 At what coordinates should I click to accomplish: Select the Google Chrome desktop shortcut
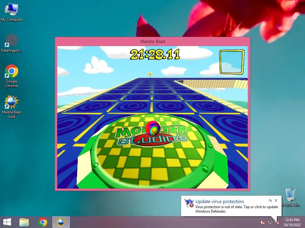(x=12, y=76)
